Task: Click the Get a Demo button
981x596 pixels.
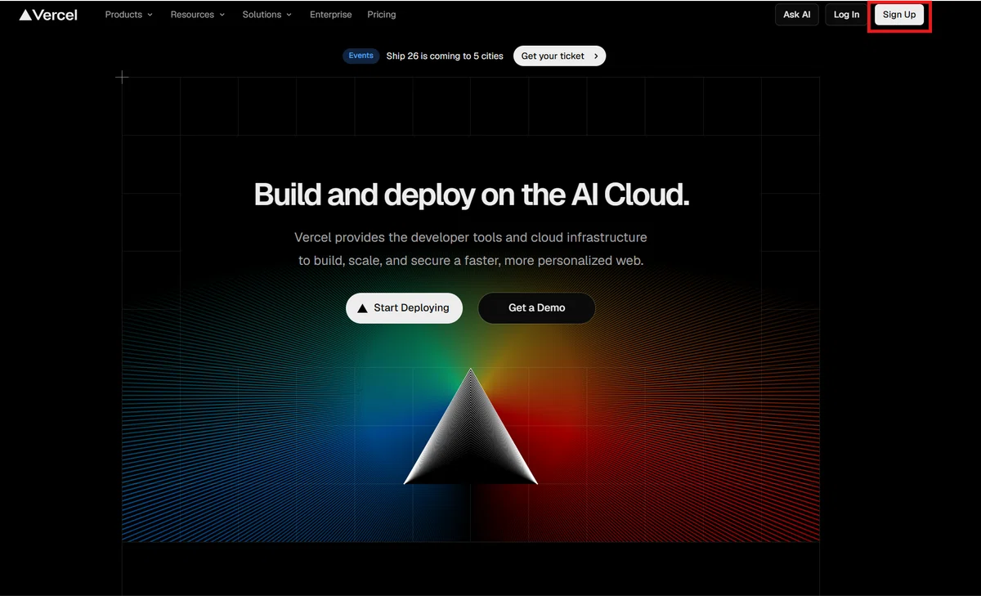Action: tap(536, 308)
